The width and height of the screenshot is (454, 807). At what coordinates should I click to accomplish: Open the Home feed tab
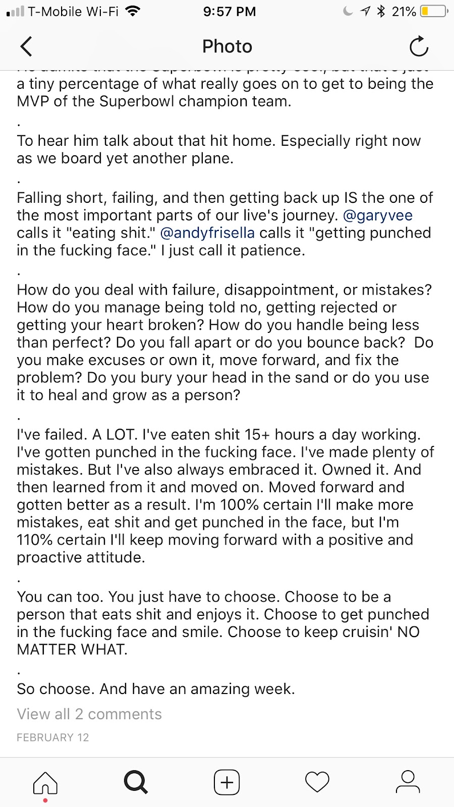pos(45,783)
